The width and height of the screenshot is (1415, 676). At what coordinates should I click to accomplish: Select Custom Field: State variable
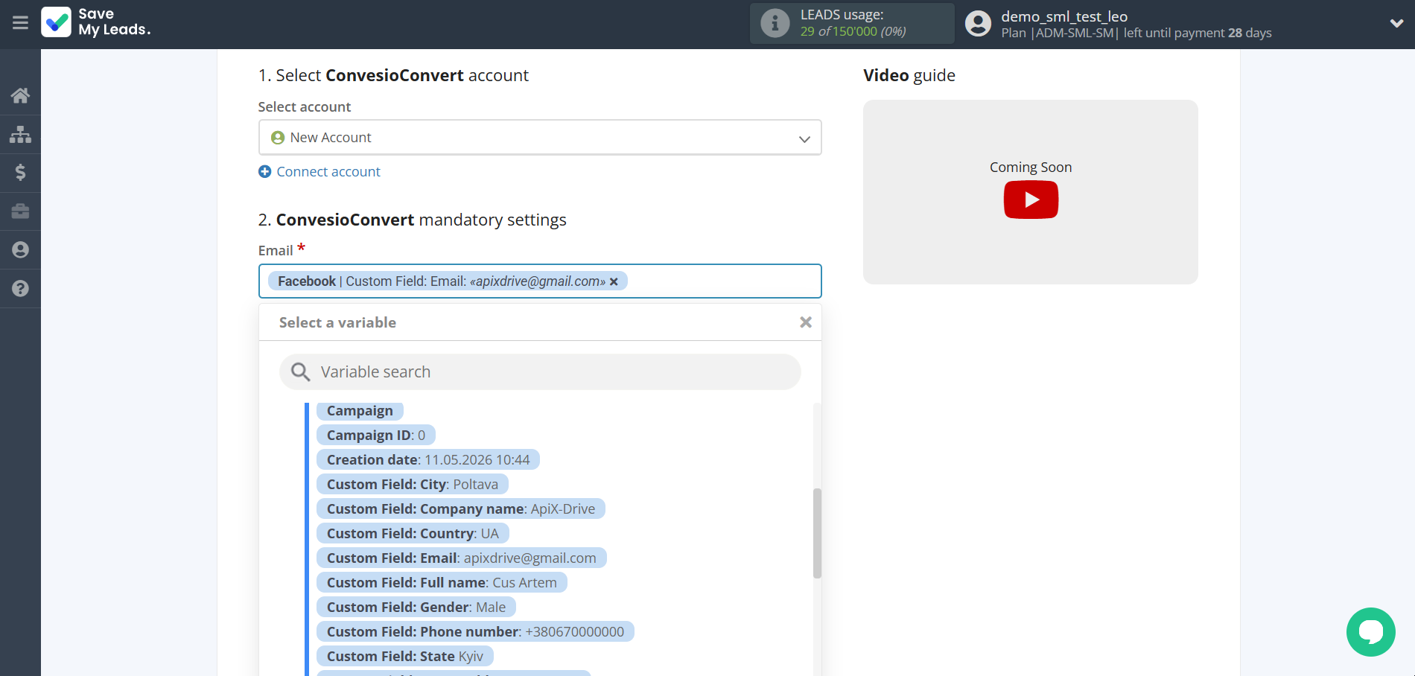point(405,657)
